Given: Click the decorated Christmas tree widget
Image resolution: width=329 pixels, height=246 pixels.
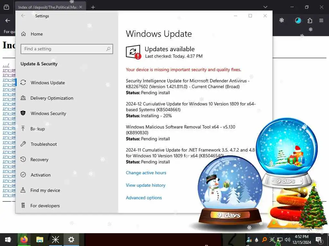Looking at the screenshot, I should [x=313, y=206].
